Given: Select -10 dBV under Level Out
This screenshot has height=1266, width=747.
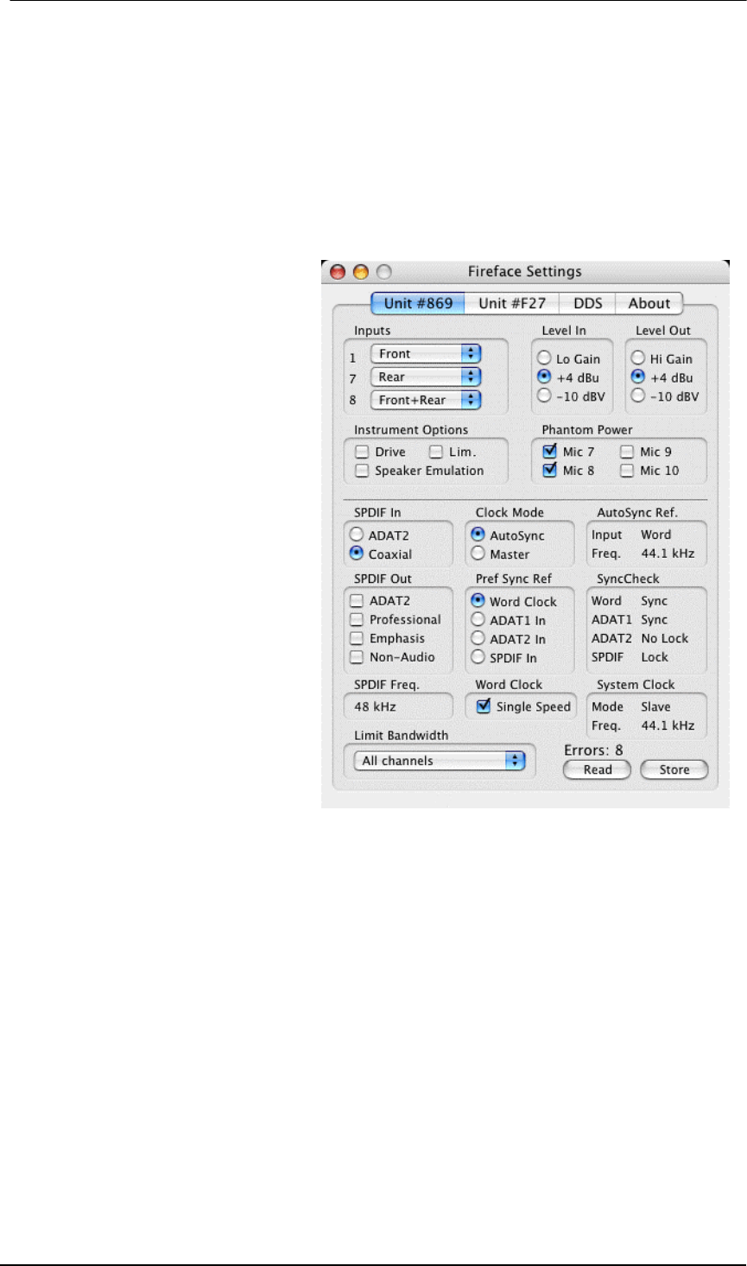Looking at the screenshot, I should point(638,396).
